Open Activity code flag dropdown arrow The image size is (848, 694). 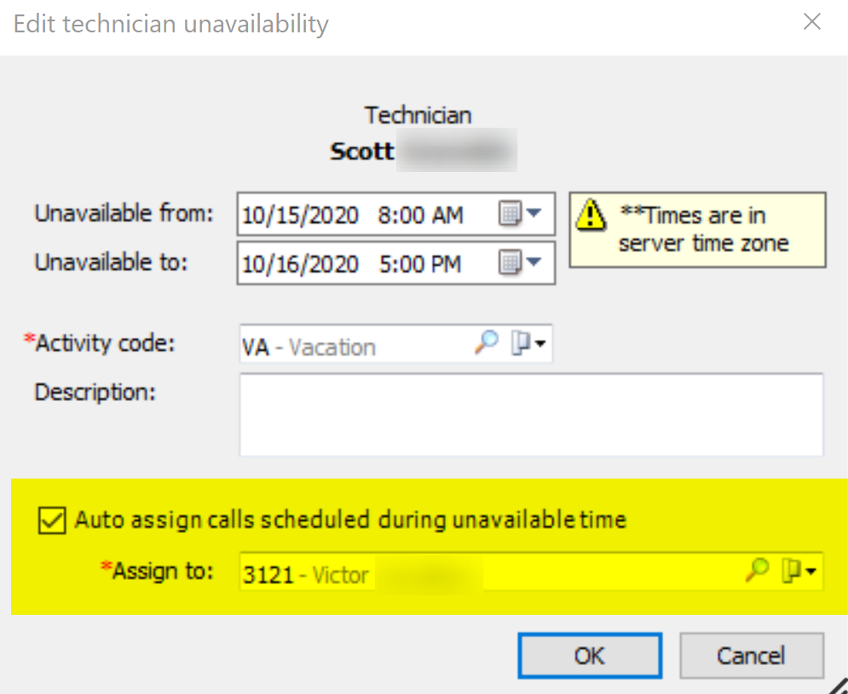pyautogui.click(x=540, y=344)
